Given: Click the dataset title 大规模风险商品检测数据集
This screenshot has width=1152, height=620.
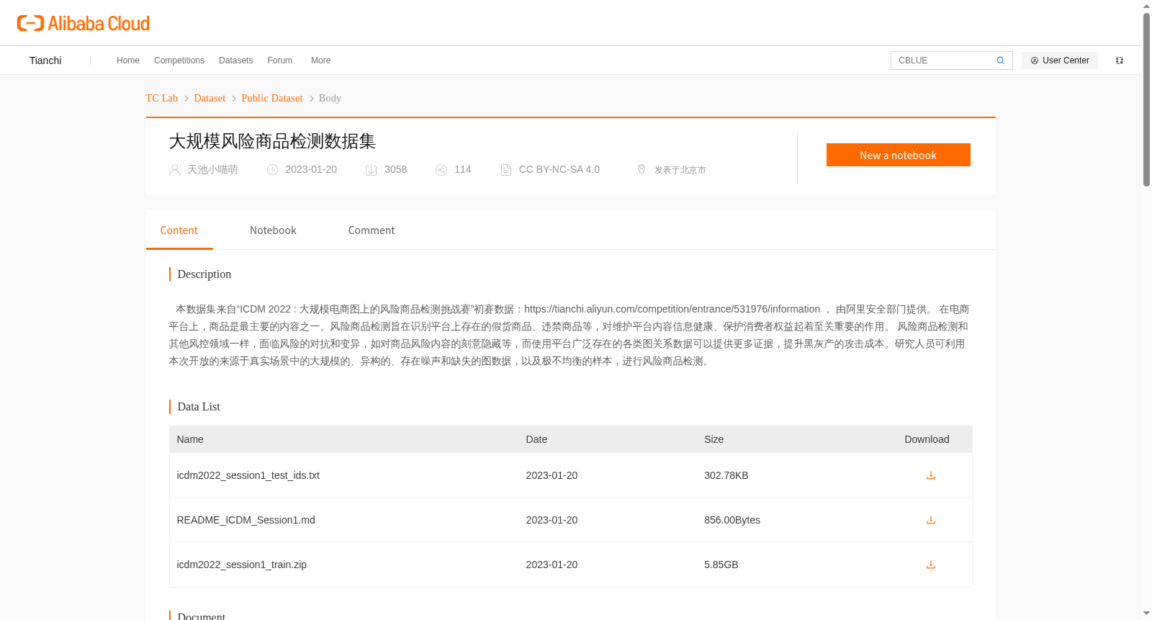Looking at the screenshot, I should click(272, 141).
